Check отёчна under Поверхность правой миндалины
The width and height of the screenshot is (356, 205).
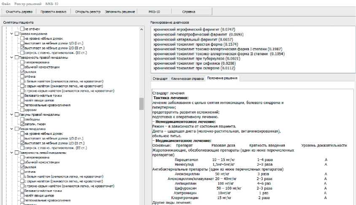coord(22,77)
